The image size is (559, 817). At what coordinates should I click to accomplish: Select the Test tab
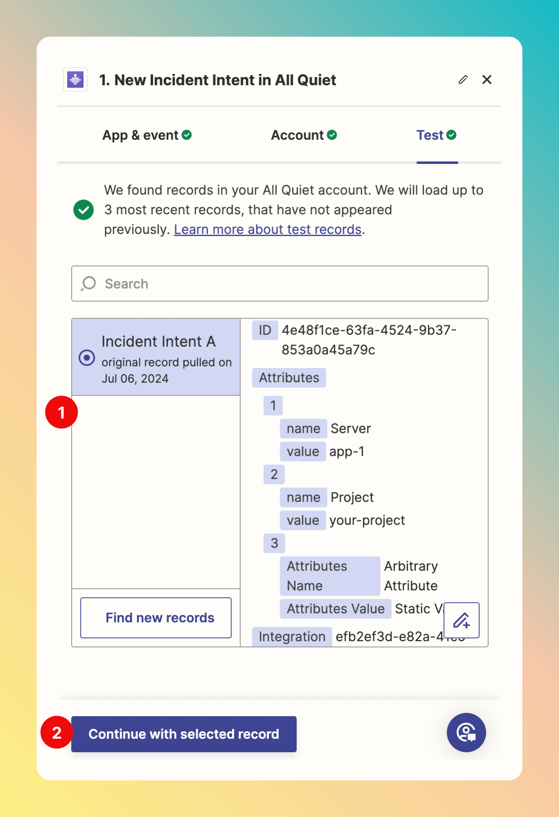click(437, 135)
